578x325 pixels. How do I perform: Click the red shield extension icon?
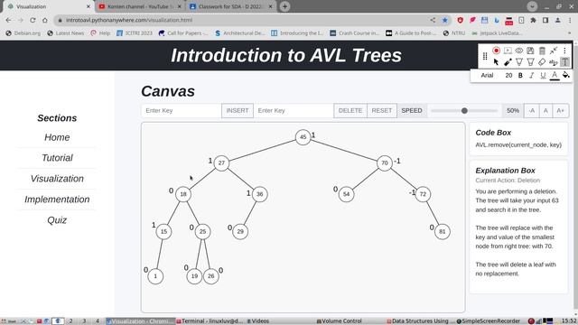point(460,20)
